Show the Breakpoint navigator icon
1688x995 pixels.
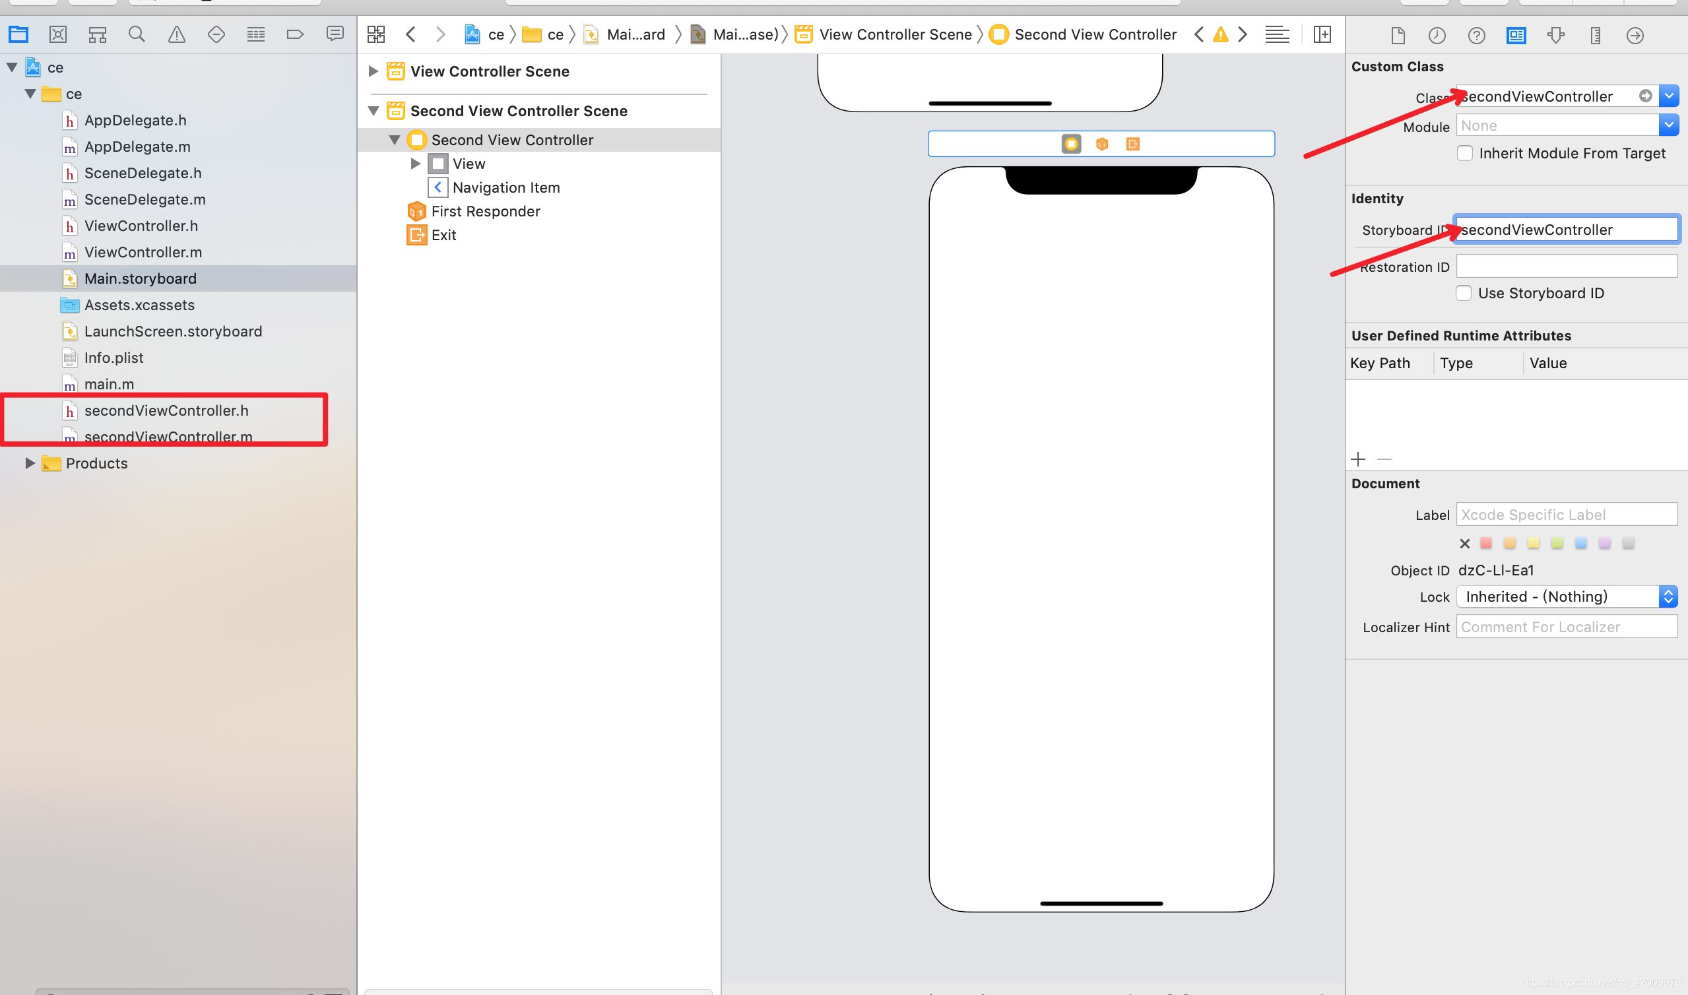(x=295, y=34)
